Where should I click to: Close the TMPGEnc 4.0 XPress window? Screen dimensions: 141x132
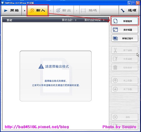(138, 3)
